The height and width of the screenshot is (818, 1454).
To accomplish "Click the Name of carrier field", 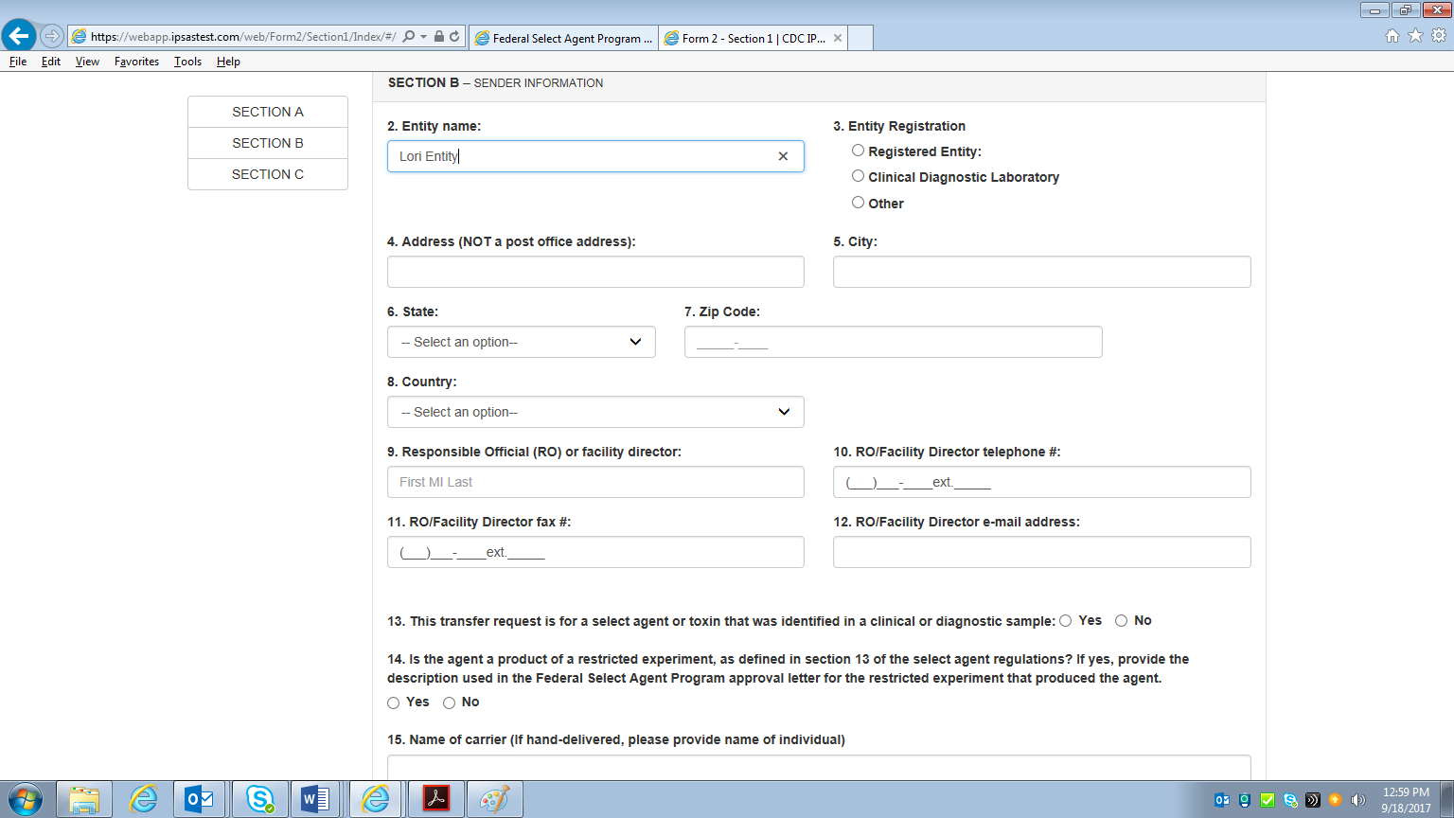I will click(819, 768).
